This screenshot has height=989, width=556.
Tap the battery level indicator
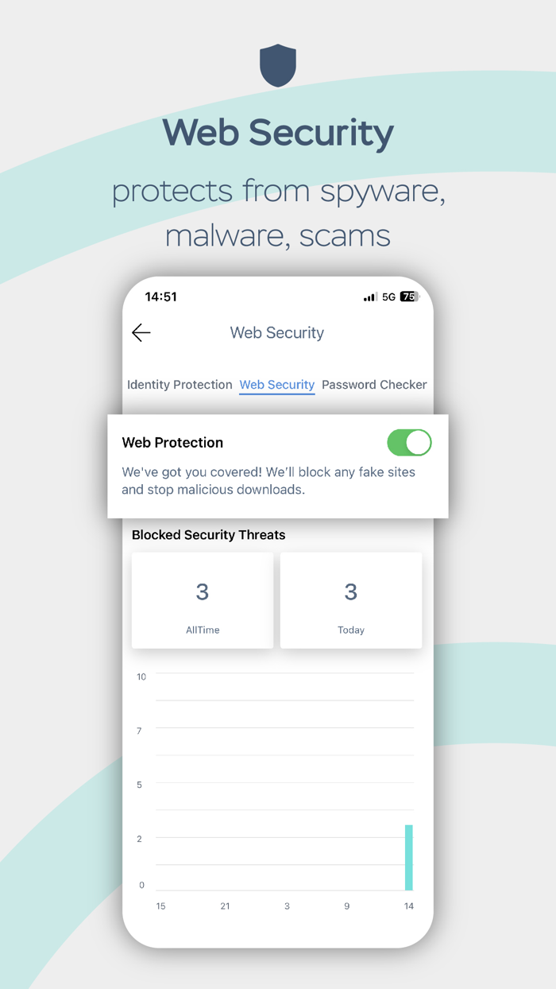pyautogui.click(x=409, y=297)
